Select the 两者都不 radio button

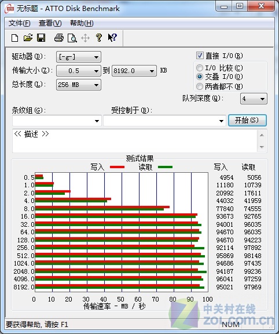(x=200, y=86)
